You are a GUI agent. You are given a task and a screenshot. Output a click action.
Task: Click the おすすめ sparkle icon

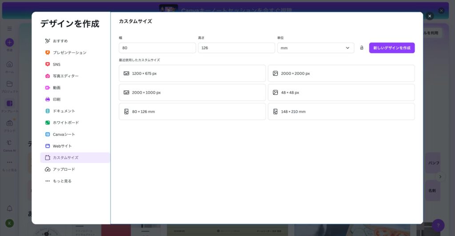pos(48,41)
